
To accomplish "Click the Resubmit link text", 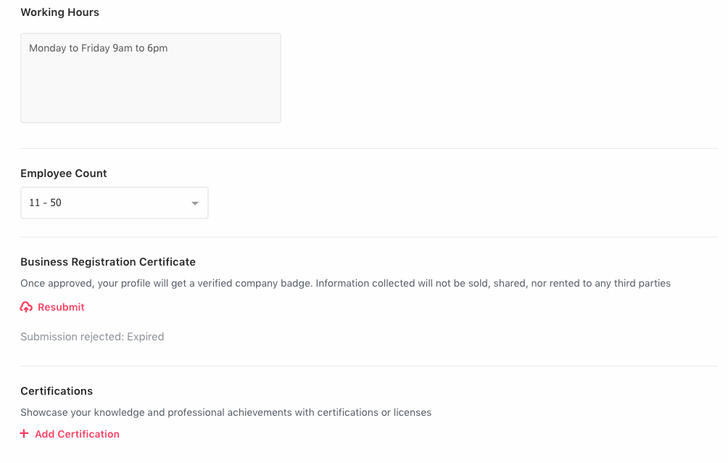I will coord(61,307).
